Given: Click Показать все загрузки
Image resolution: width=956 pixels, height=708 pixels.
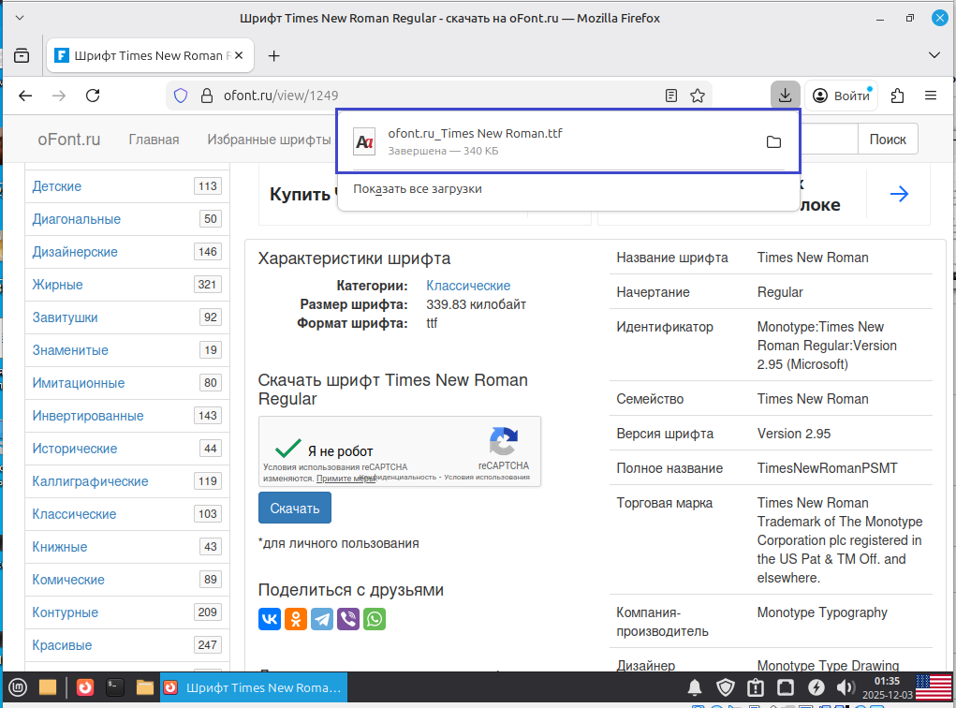Looking at the screenshot, I should pos(418,189).
